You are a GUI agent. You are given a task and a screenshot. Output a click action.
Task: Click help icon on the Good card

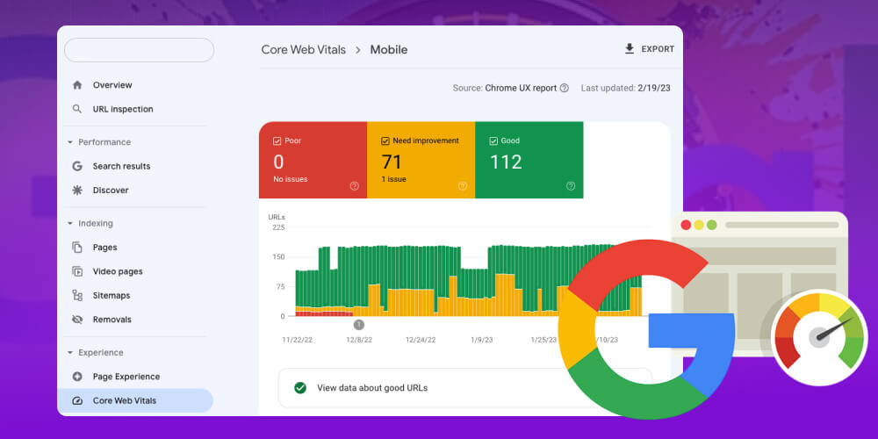coord(571,186)
